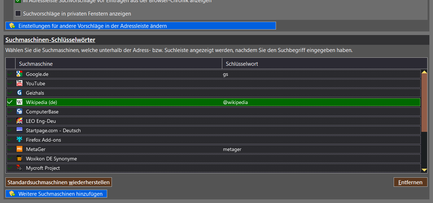Click icon on 'Einstellungen für andere Vorschläge' link
433x203 pixels.
(x=12, y=26)
